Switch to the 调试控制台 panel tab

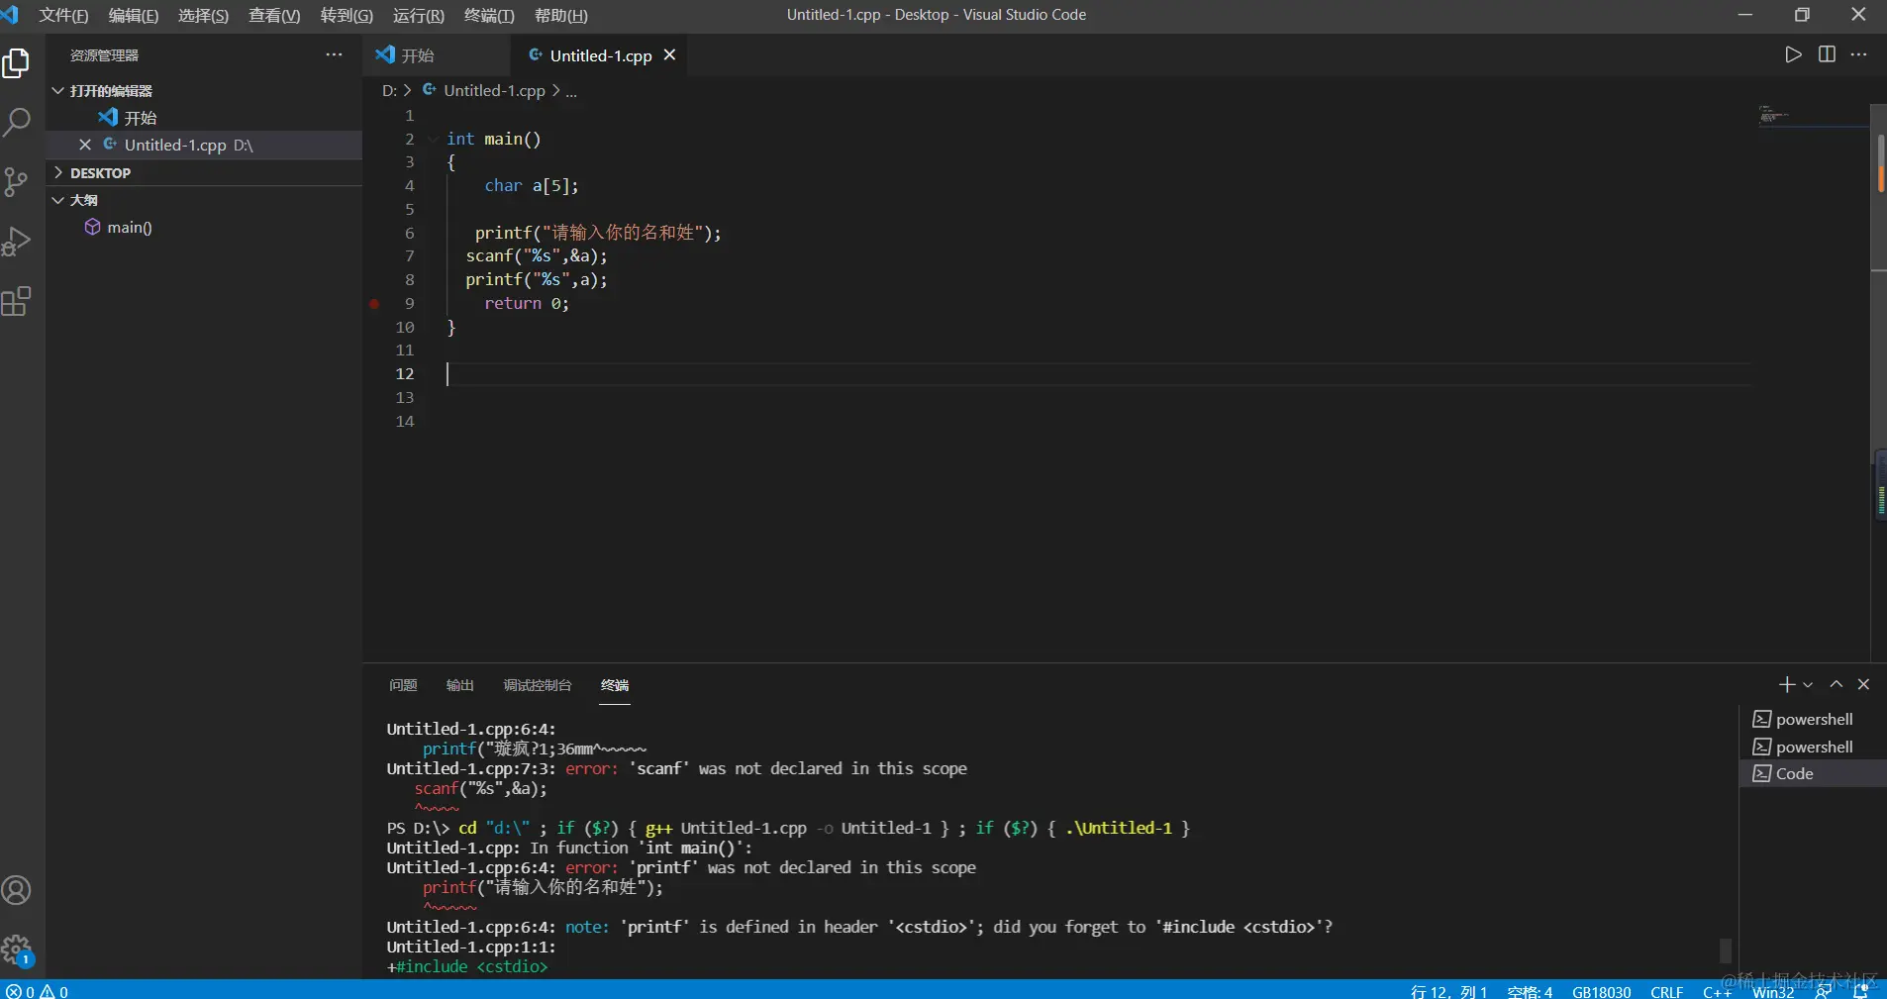coord(538,685)
